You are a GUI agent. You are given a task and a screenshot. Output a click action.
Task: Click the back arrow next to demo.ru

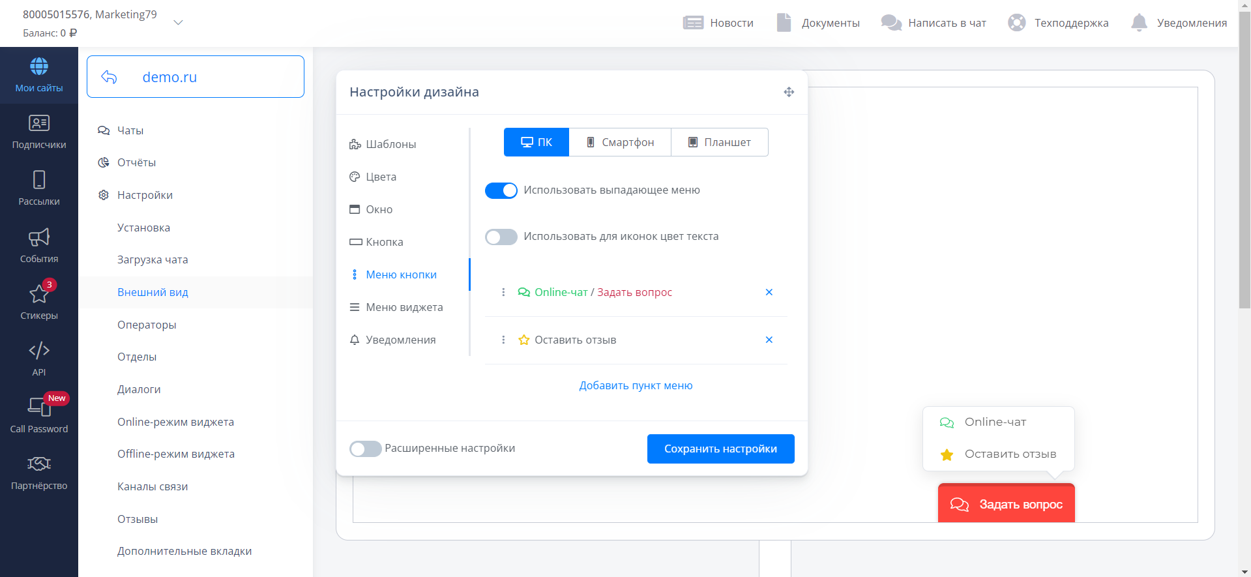[x=109, y=77]
